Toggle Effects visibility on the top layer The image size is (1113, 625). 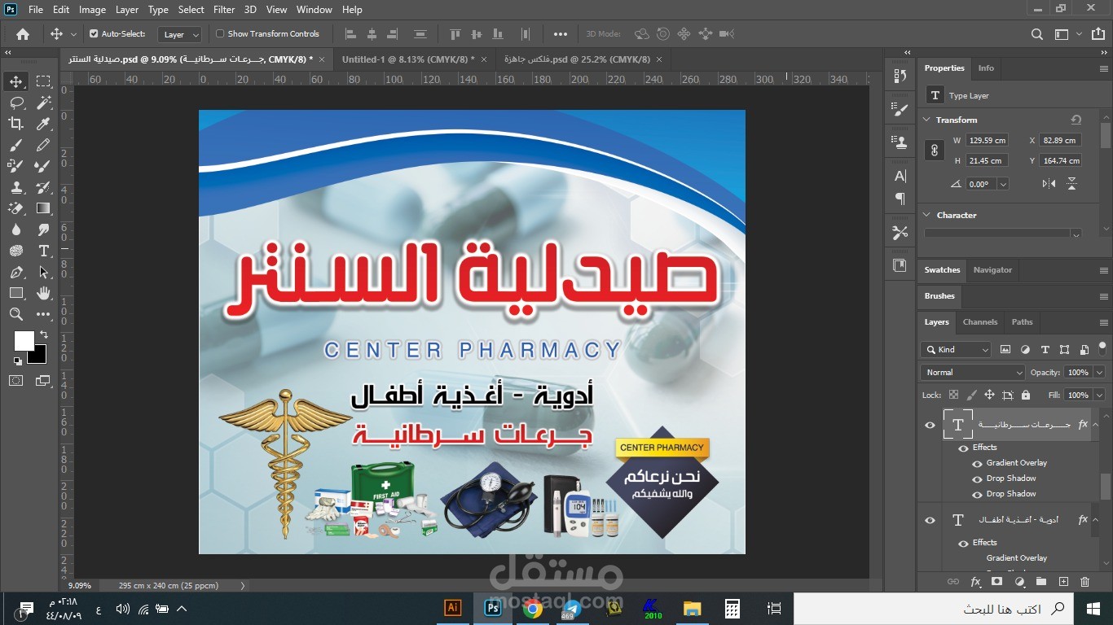click(963, 448)
